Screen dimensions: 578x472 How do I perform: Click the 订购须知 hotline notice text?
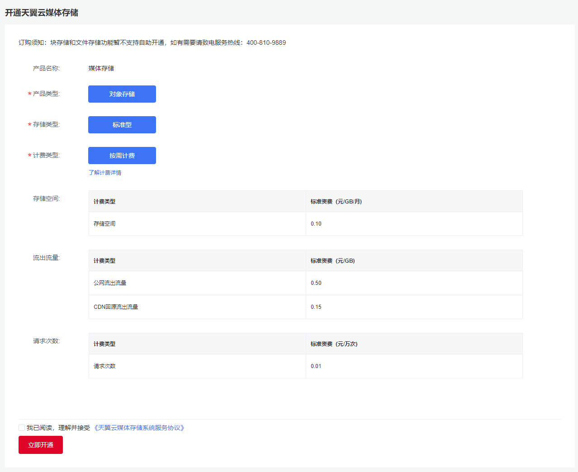(152, 42)
